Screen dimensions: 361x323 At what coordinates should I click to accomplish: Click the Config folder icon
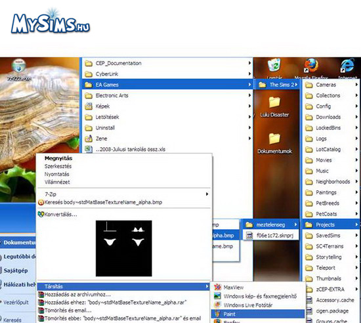click(x=308, y=106)
